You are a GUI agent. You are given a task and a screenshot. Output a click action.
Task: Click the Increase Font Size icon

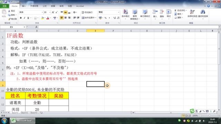(53, 12)
